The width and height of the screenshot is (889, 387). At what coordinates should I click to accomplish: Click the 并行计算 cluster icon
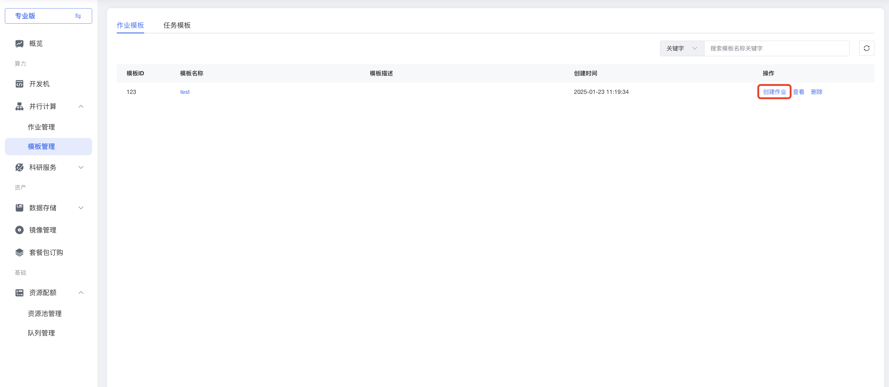(19, 106)
